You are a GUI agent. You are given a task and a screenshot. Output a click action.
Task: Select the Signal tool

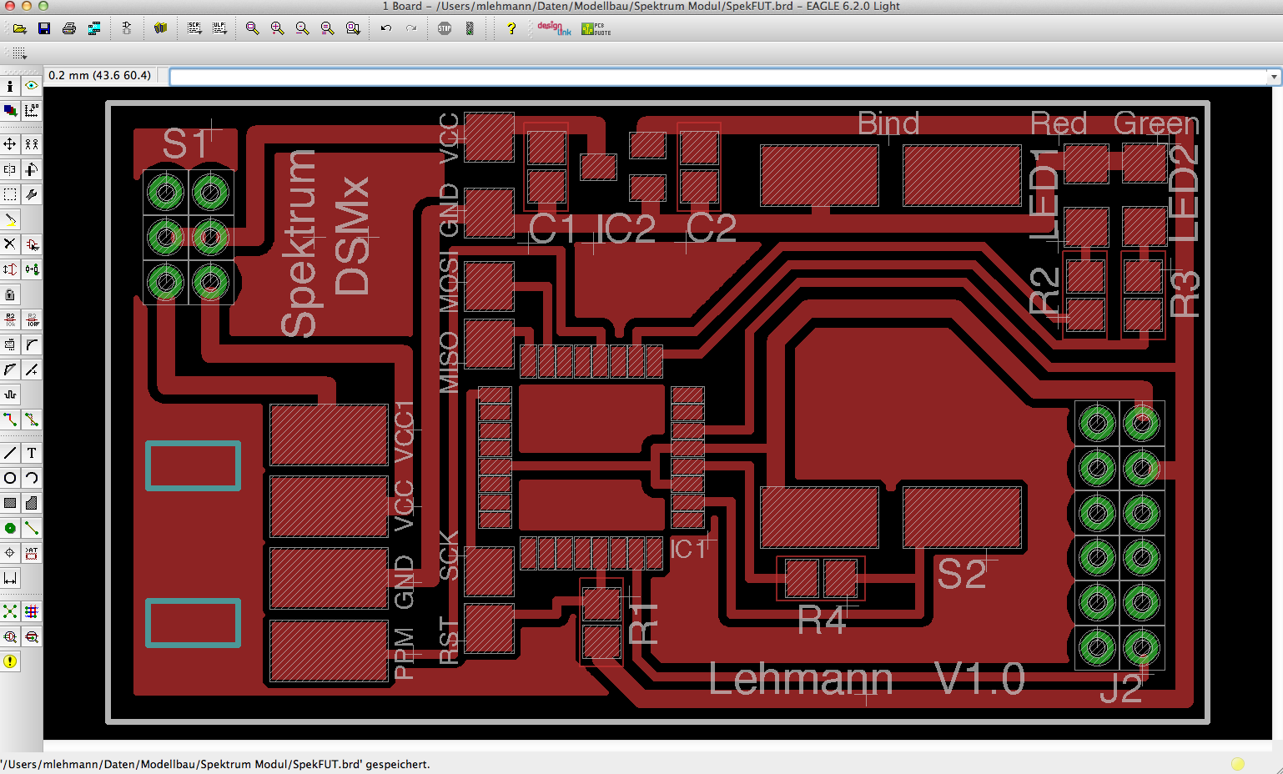tap(32, 528)
